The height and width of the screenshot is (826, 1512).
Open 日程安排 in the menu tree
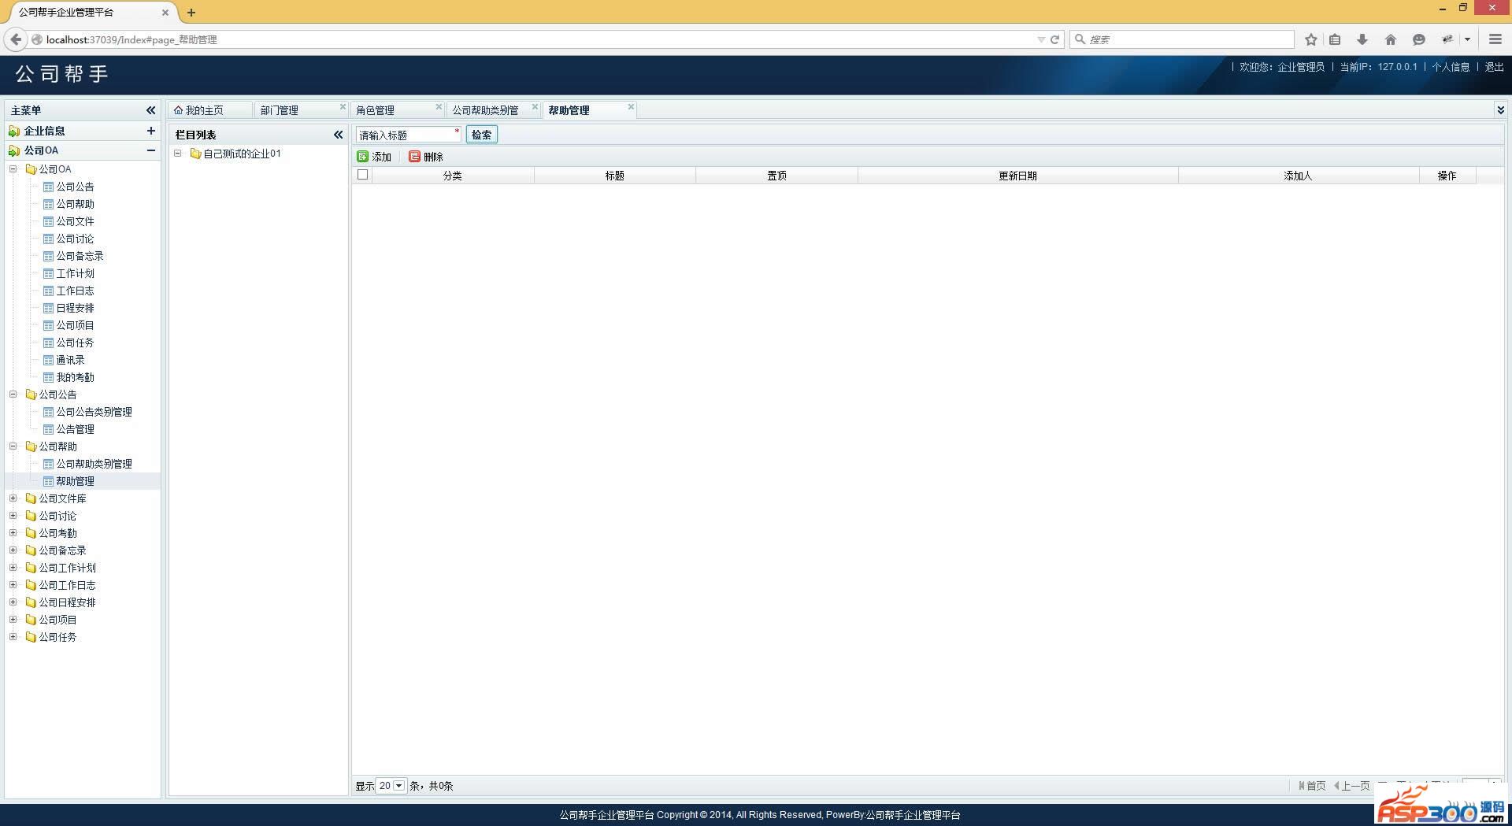click(75, 308)
